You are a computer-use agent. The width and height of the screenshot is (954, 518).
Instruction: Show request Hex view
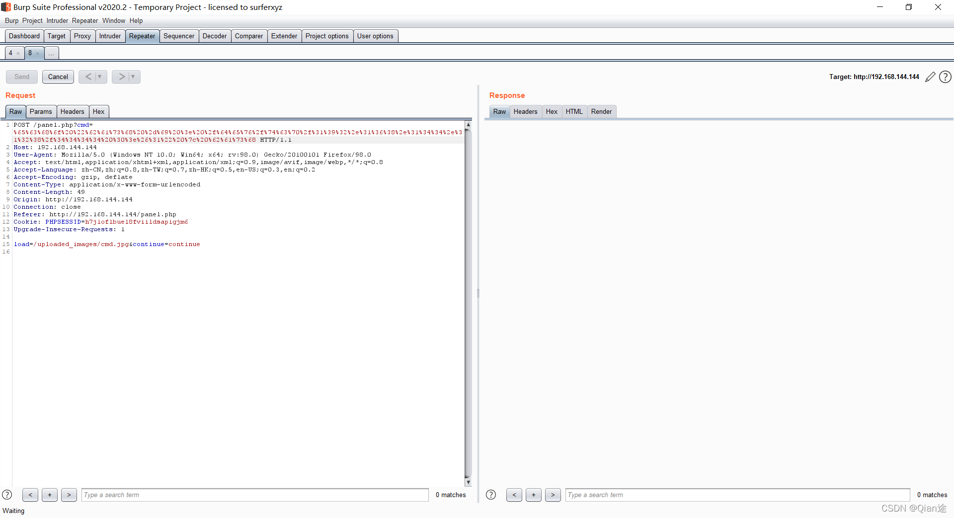[99, 111]
